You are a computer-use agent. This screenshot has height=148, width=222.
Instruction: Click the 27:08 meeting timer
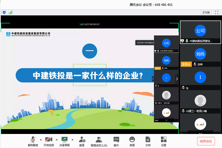tap(206, 12)
